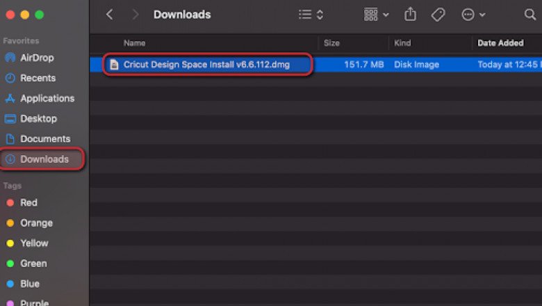Choose the Green tag in sidebar
The image size is (542, 306).
[33, 263]
